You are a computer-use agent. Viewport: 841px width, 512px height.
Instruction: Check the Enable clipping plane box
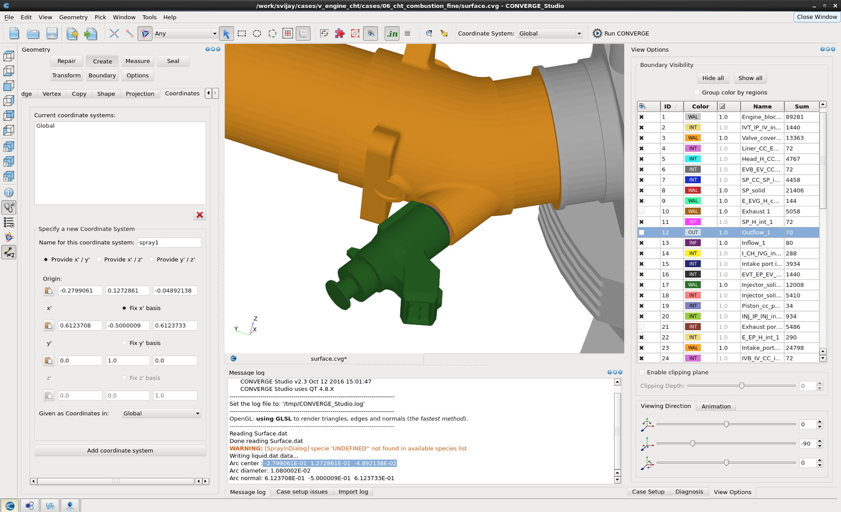point(642,372)
